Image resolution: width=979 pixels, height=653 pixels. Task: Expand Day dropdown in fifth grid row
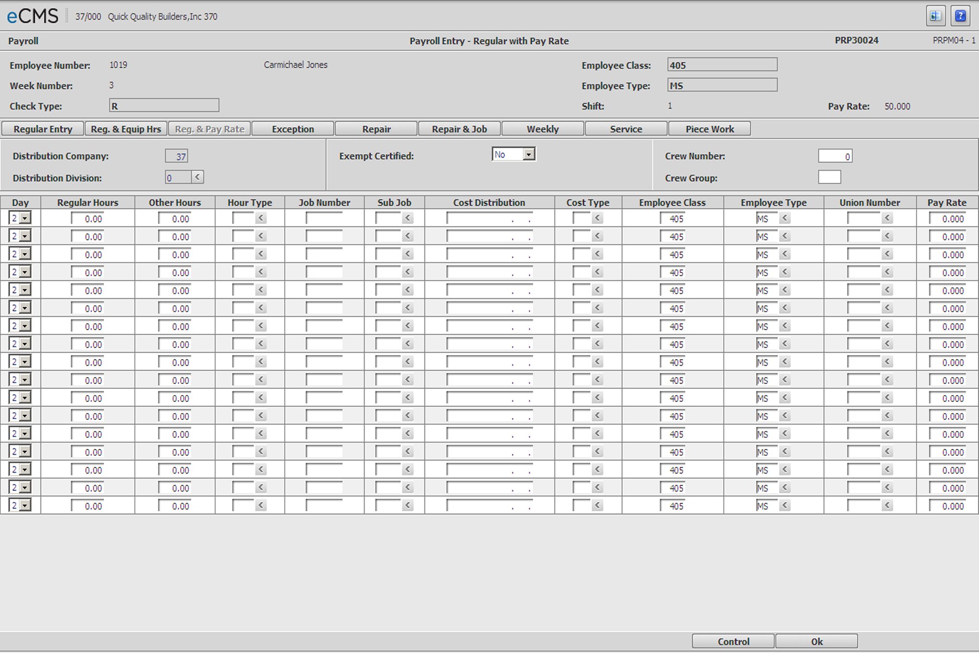(25, 290)
